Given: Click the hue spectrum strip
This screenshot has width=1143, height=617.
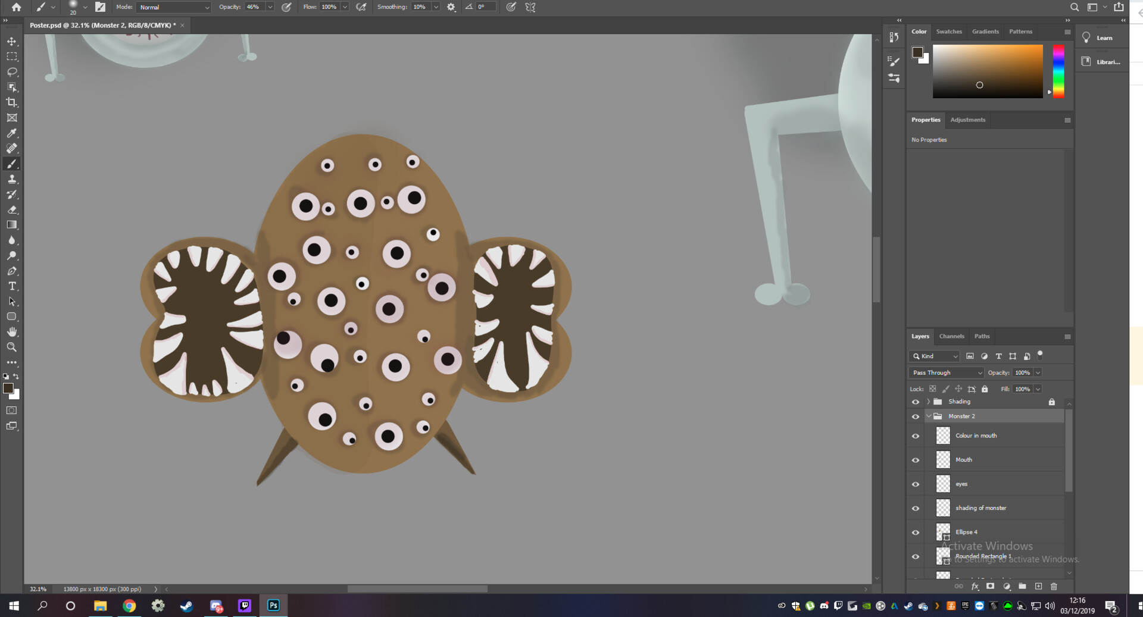Looking at the screenshot, I should pos(1058,71).
